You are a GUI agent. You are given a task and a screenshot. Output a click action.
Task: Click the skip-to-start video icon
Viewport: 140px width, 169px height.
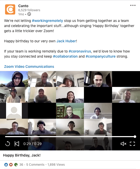tap(17, 144)
